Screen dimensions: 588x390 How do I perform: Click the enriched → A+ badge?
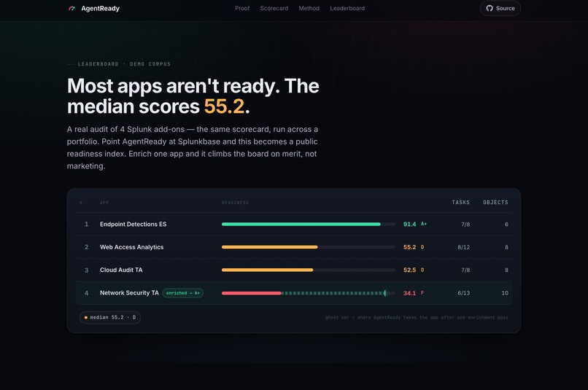click(183, 293)
